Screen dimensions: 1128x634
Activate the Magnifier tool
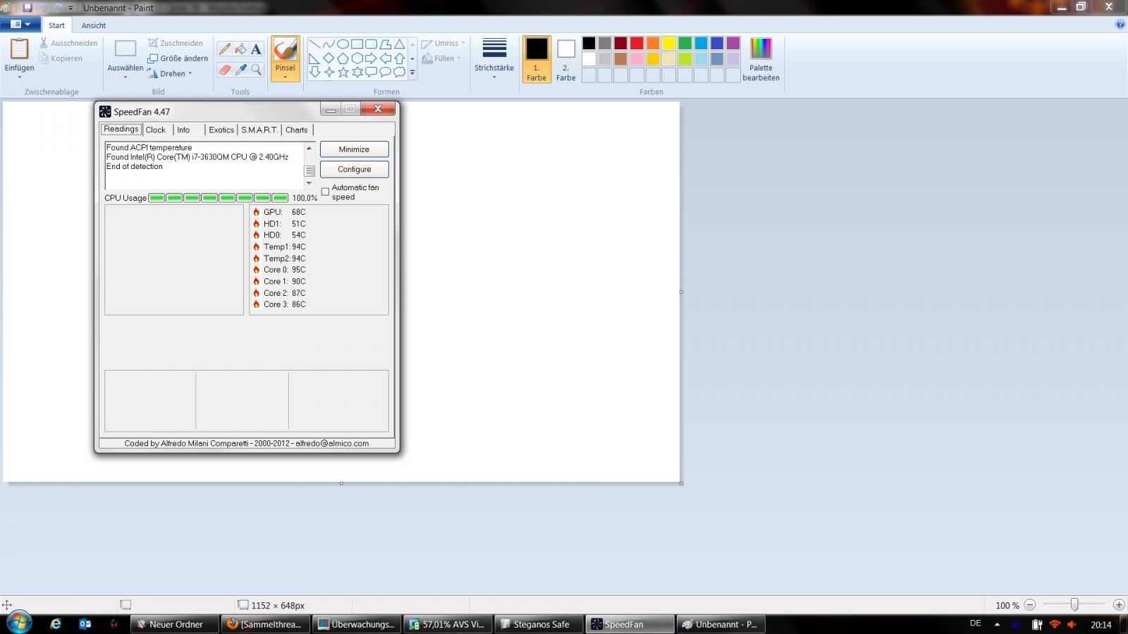click(x=256, y=70)
